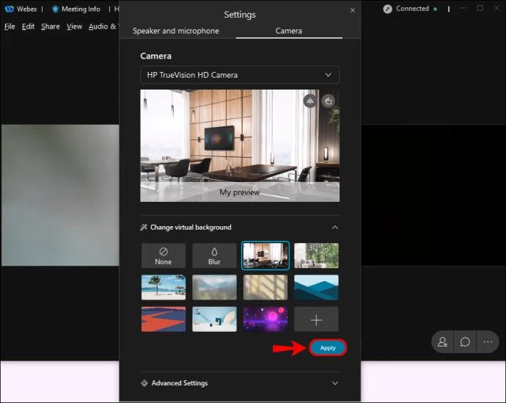Open the HP TrueVision HD Camera dropdown

[240, 75]
